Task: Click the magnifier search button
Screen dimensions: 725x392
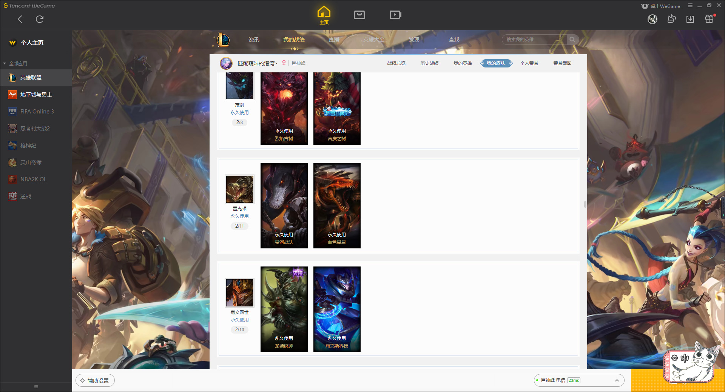Action: [572, 40]
